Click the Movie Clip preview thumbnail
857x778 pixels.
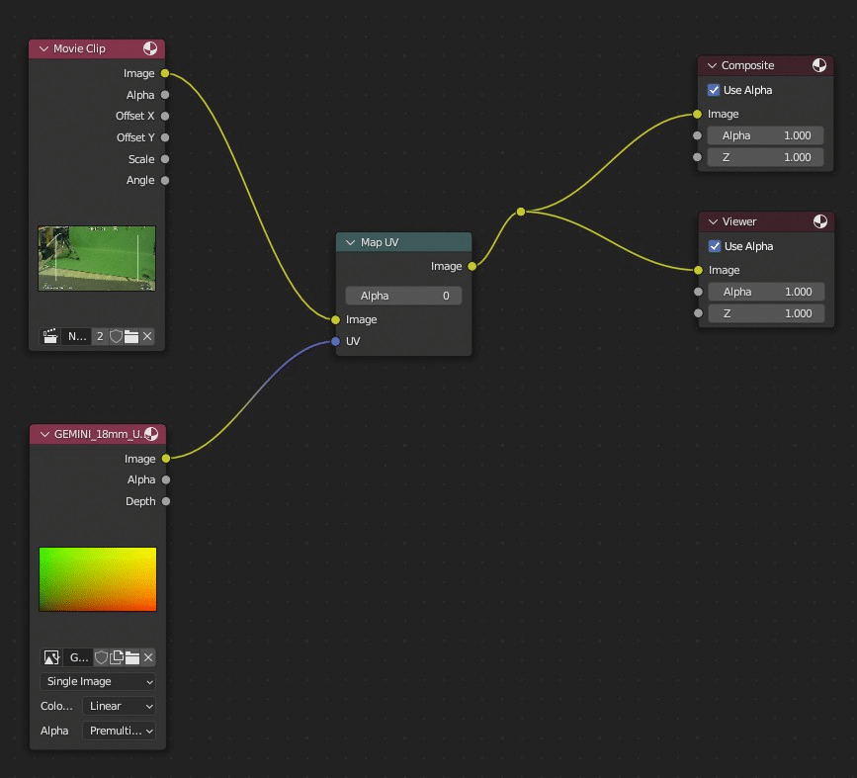click(97, 258)
